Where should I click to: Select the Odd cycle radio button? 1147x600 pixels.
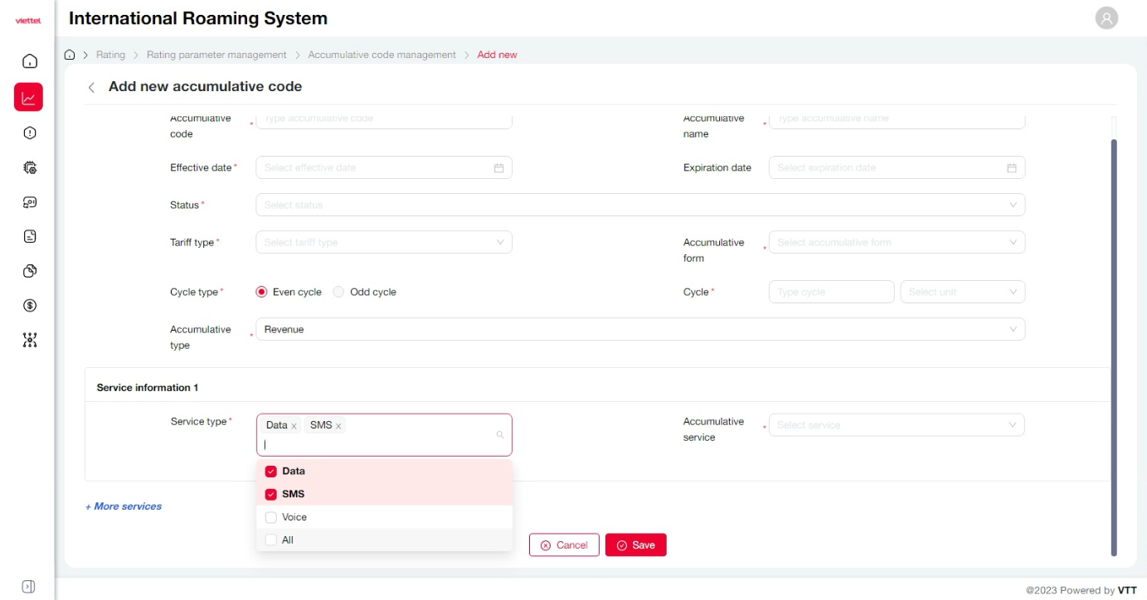(x=338, y=292)
